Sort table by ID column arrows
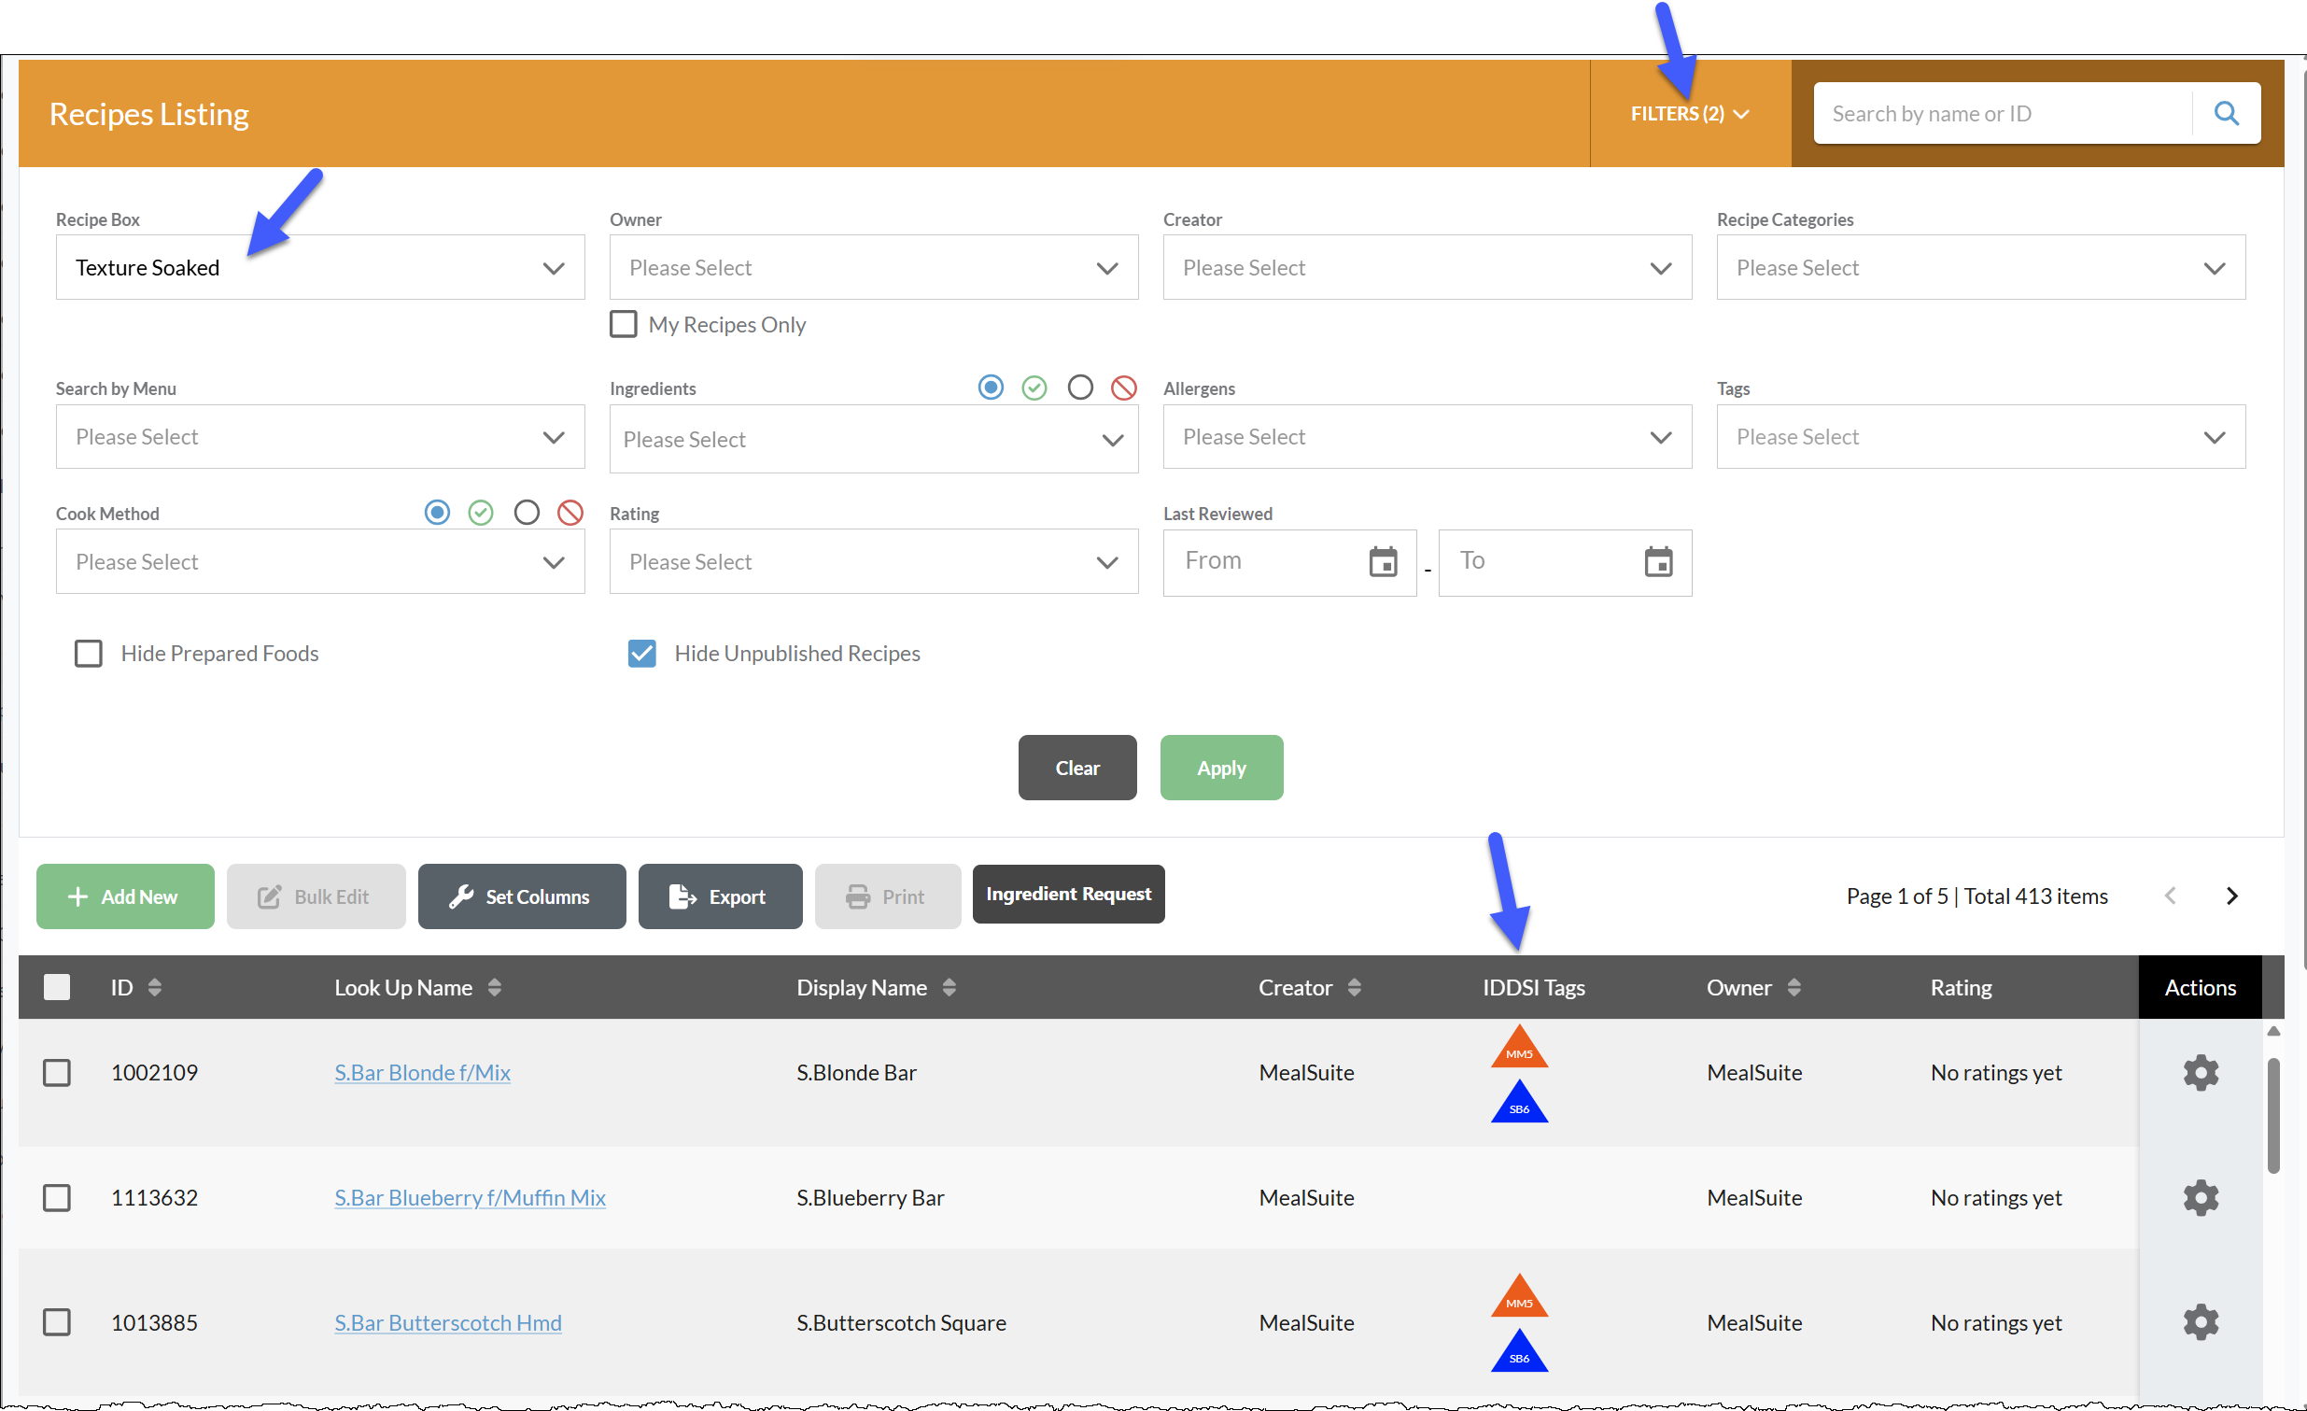This screenshot has width=2307, height=1411. point(154,987)
